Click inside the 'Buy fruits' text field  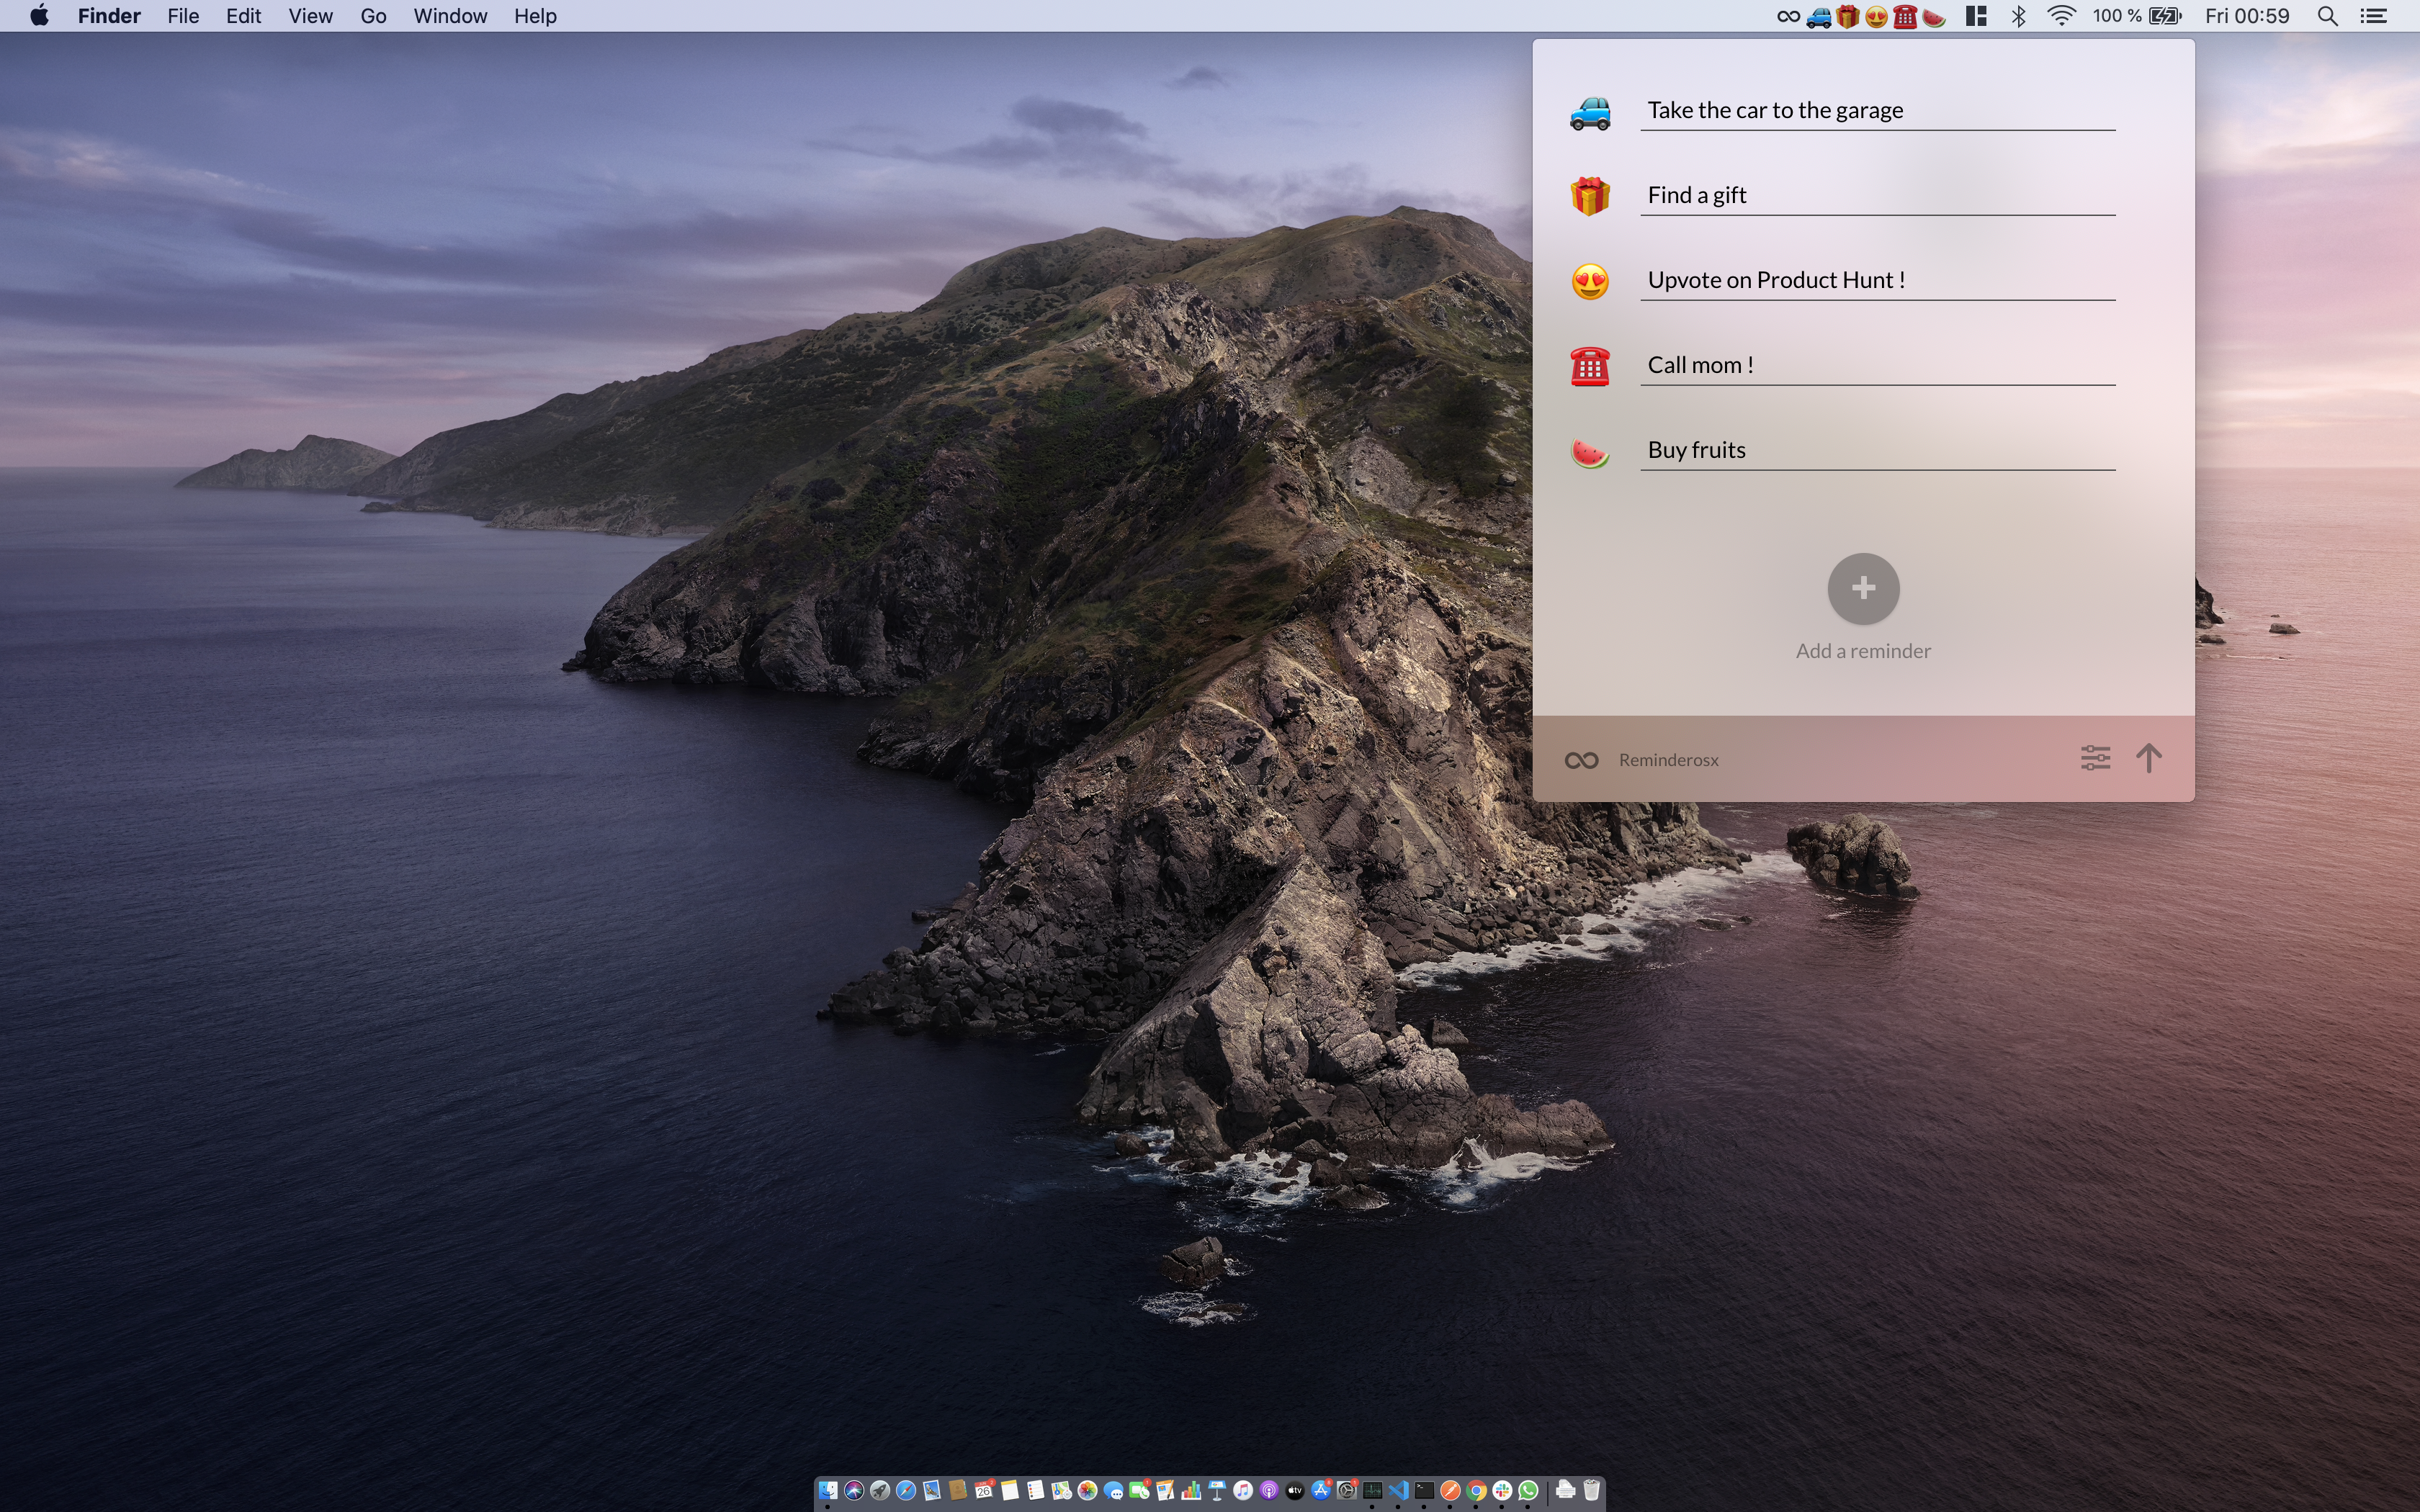[x=1878, y=449]
